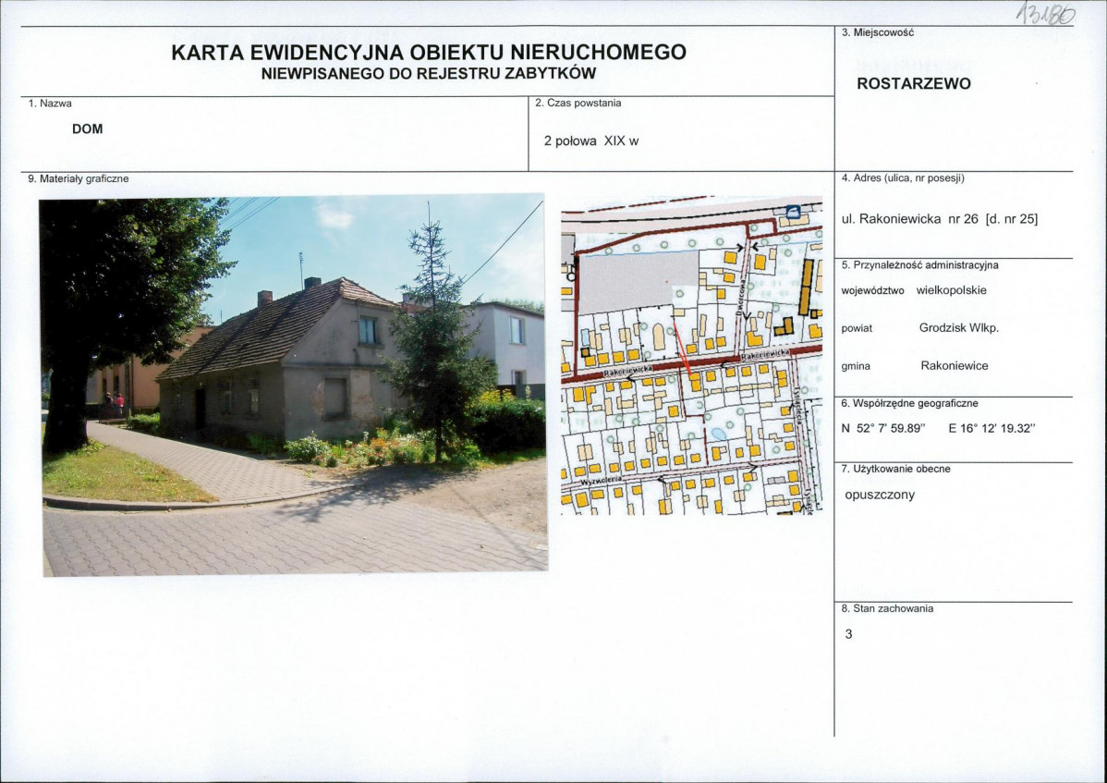Click the label '4. Adres (ulica, nr posesji)'
The height and width of the screenshot is (783, 1107).
(x=903, y=177)
